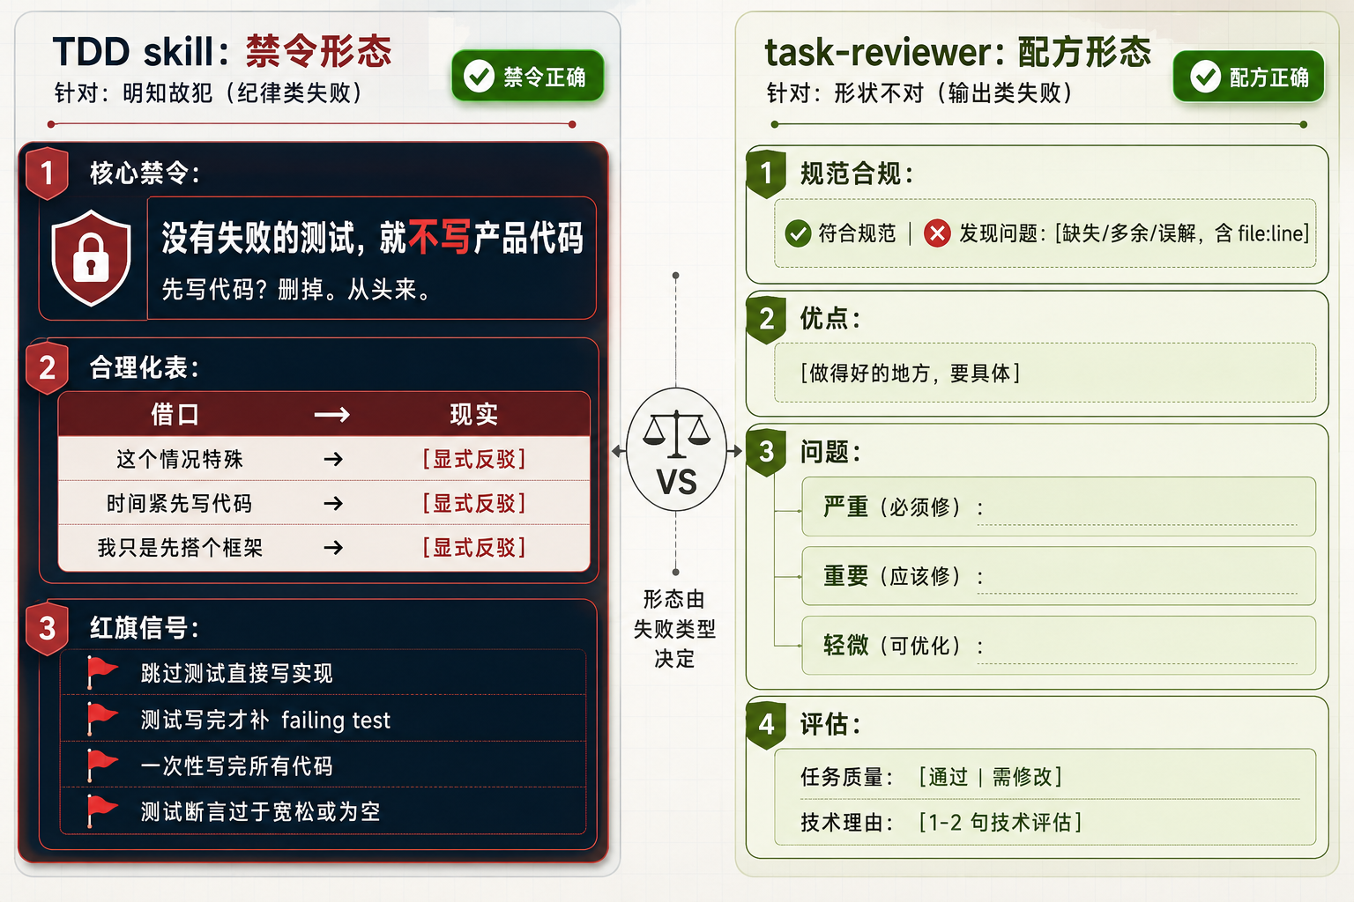
Task: Click the heading 问题:
Action: [x=830, y=452]
